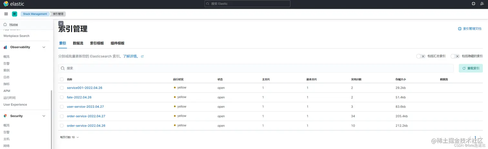
Task: Open the user account icon in top bar
Action: (482, 4)
